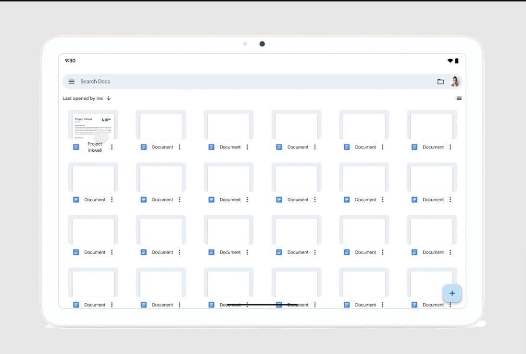Click the Docs icon of the top-right document
Image resolution: width=526 pixels, height=354 pixels.
tap(414, 147)
